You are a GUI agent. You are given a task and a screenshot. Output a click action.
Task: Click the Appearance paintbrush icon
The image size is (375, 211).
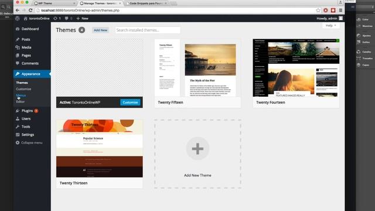[18, 74]
